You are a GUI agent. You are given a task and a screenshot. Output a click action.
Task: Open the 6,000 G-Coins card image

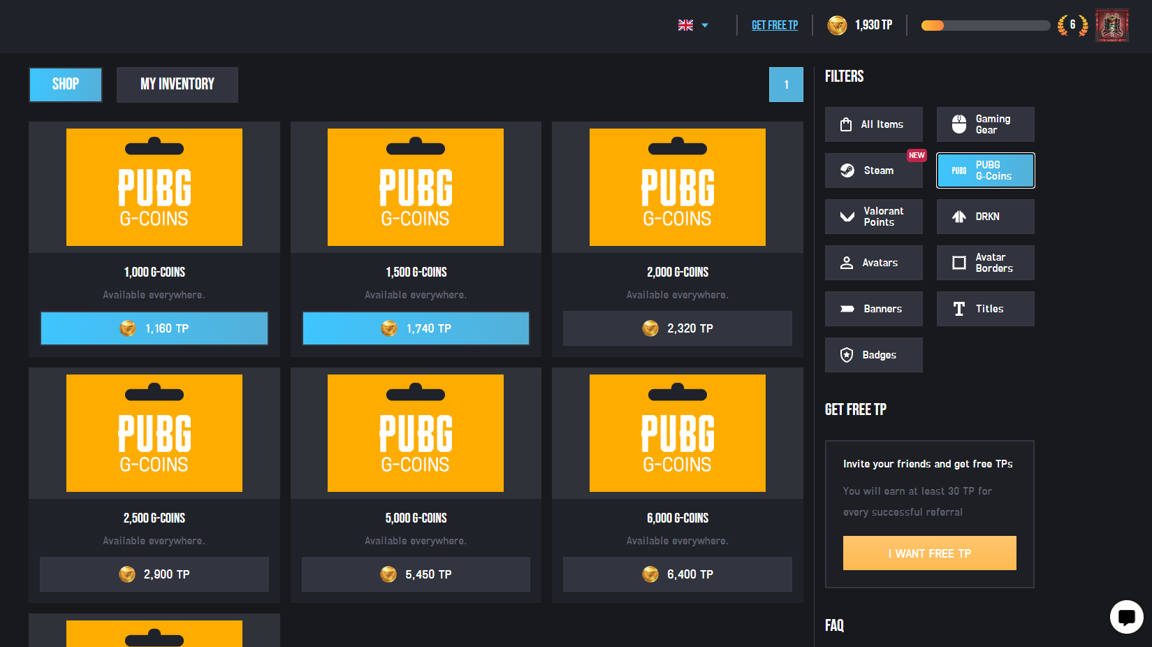coord(678,433)
